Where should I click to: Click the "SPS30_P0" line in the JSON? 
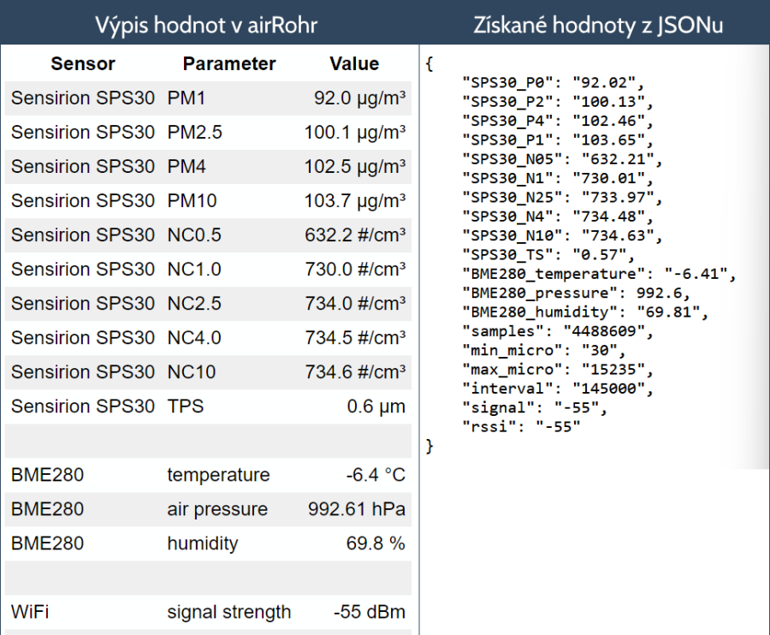(551, 83)
